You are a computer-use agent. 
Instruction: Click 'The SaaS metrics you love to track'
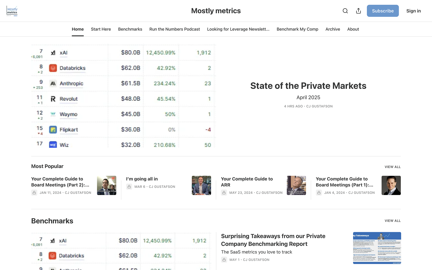tap(256, 252)
